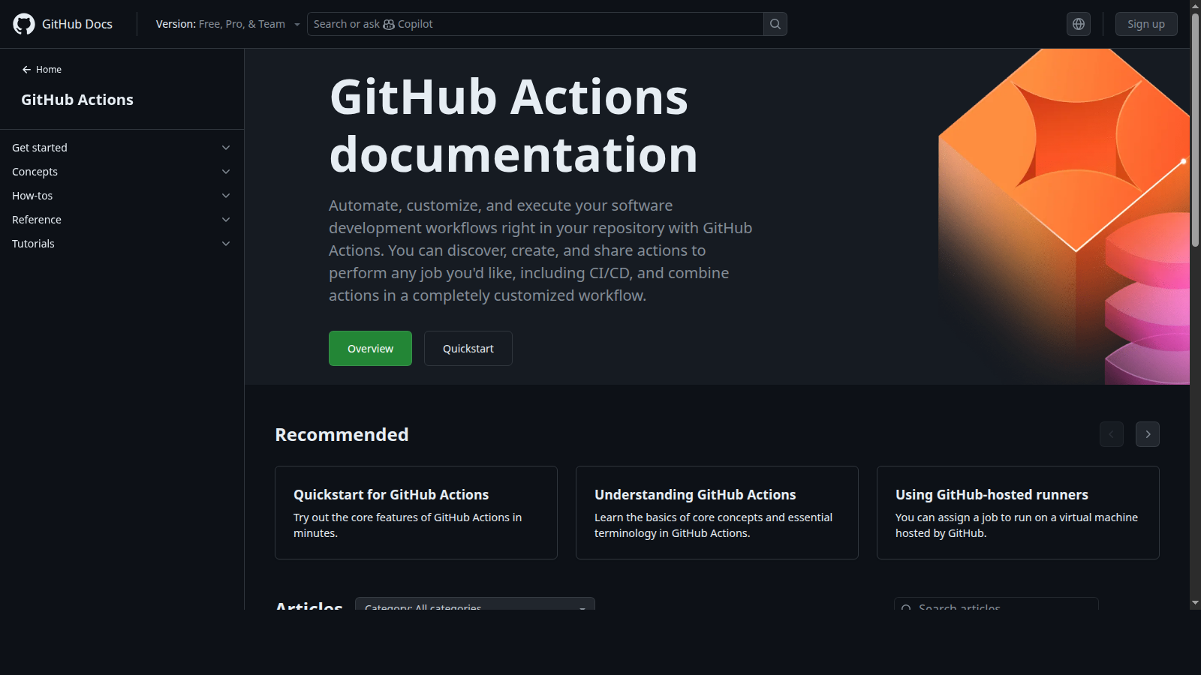Open the GitHub Actions sidebar title link

77,100
